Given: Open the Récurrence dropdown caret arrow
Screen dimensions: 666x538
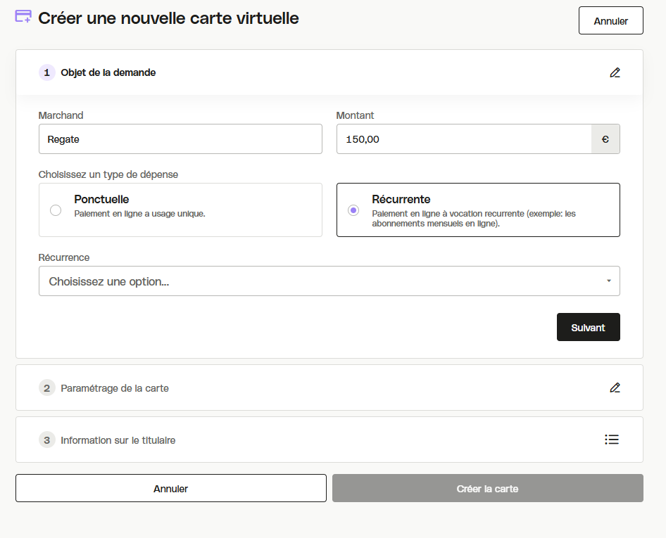Looking at the screenshot, I should (x=608, y=281).
